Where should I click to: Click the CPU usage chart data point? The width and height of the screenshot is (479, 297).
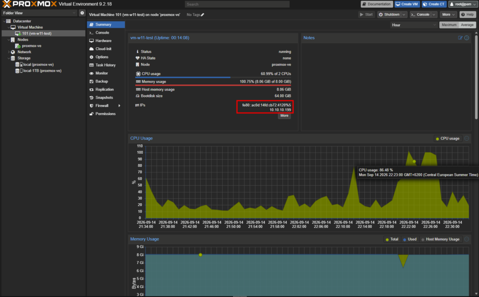click(x=414, y=161)
